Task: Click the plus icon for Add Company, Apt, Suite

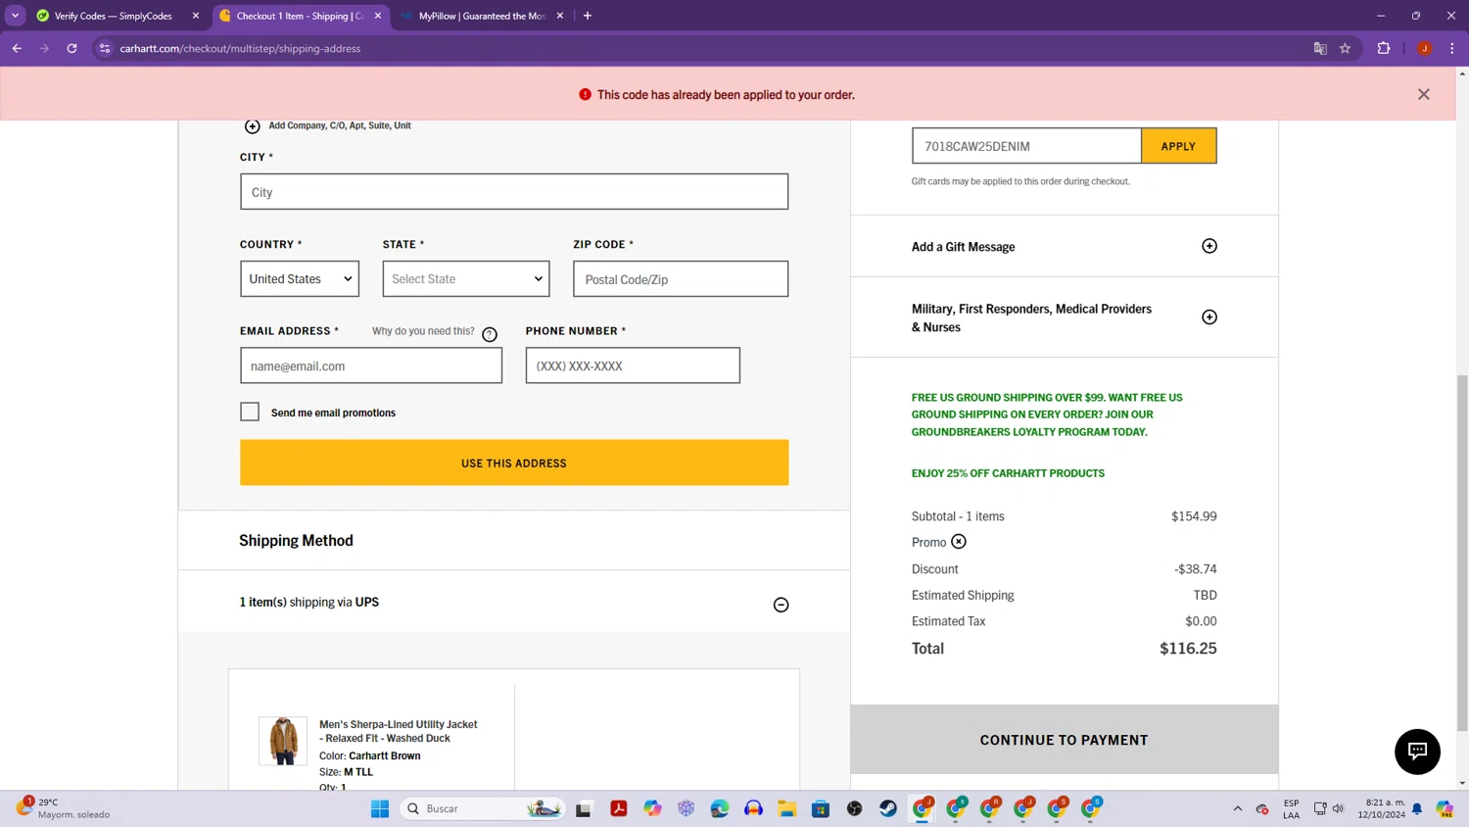Action: point(252,125)
